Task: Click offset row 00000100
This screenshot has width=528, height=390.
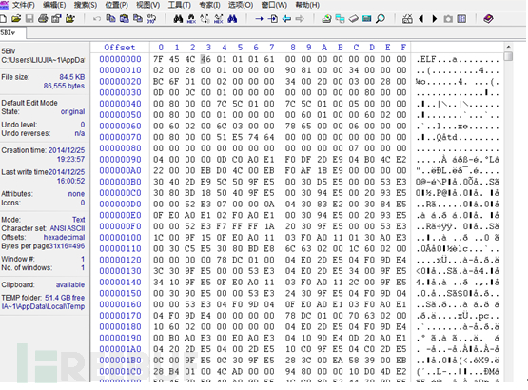Action: pyautogui.click(x=120, y=238)
